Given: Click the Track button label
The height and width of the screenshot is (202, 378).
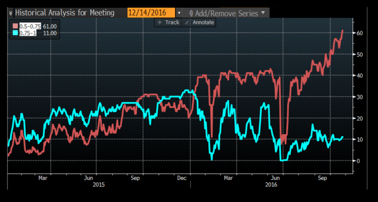Looking at the screenshot, I should [172, 23].
